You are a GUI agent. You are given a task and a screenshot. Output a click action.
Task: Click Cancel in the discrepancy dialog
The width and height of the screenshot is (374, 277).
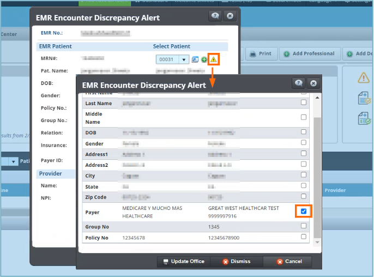point(289,262)
